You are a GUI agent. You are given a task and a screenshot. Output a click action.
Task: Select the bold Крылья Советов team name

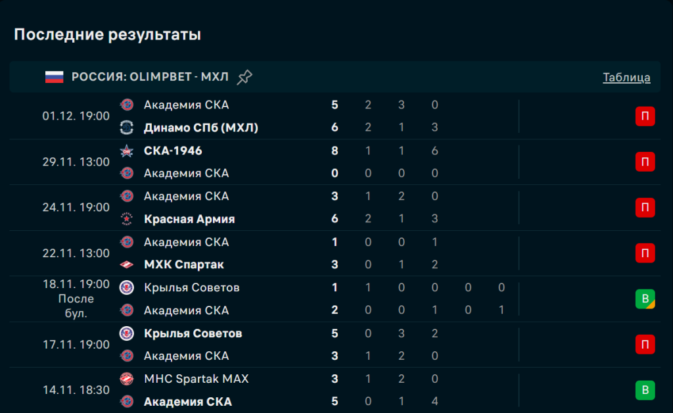[x=193, y=333]
